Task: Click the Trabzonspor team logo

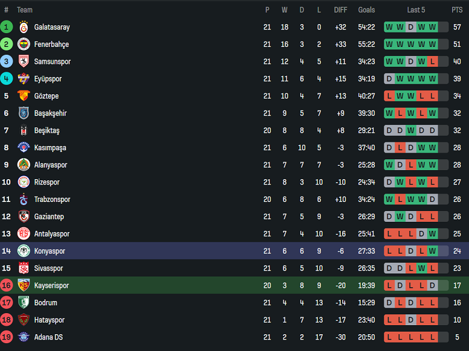Action: (23, 200)
